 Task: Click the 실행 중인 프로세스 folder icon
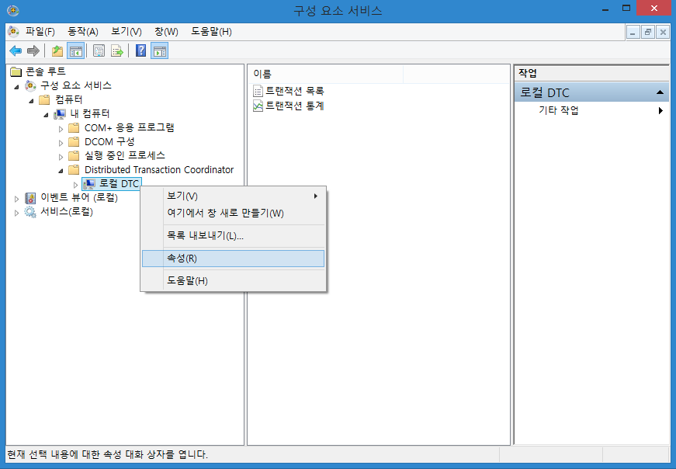75,156
